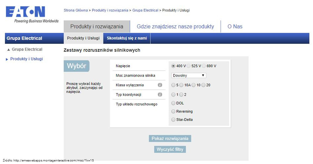Click info icon next to Klasa wyłączenia

point(160,85)
